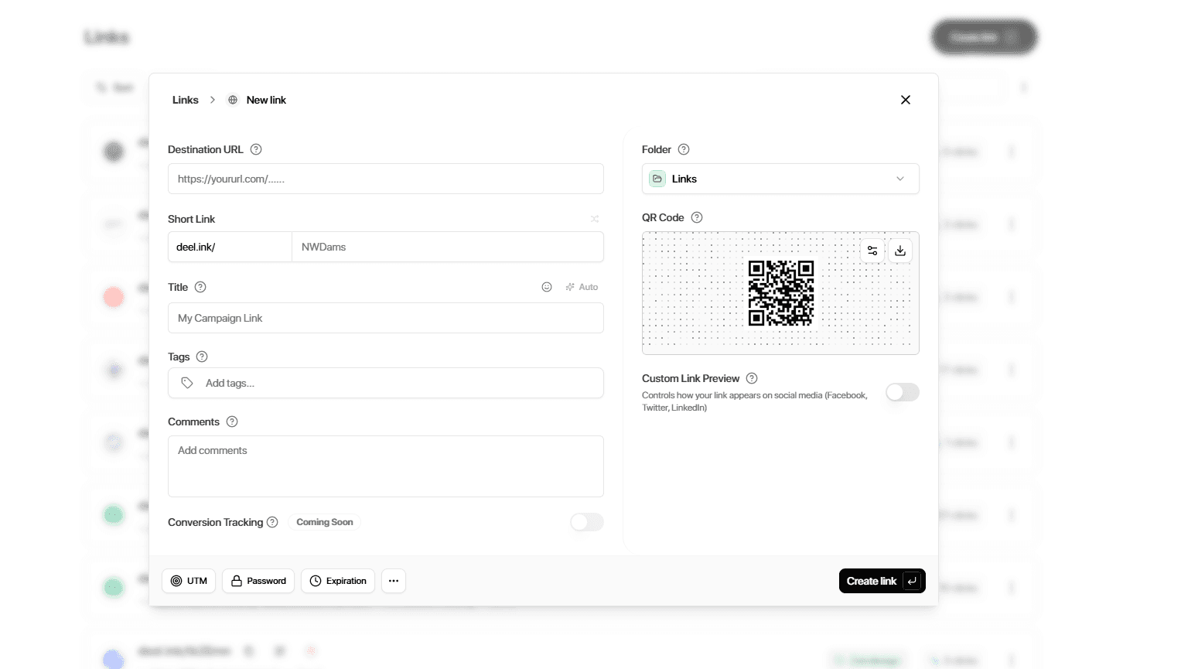Open QR code customization settings
Viewport: 1181px width, 669px height.
[x=872, y=251]
